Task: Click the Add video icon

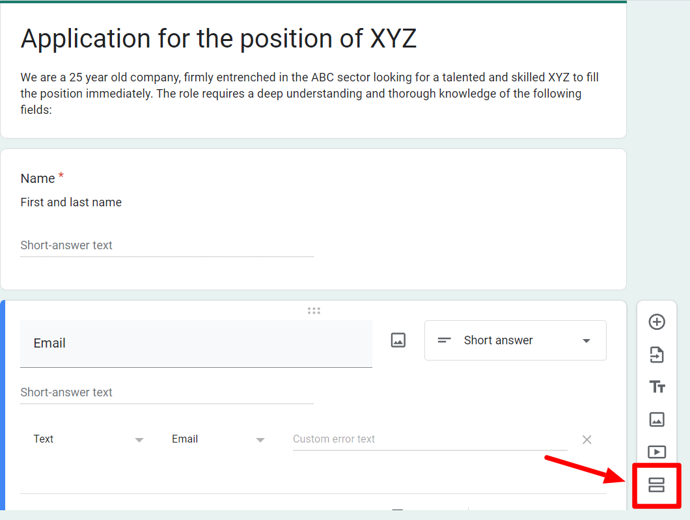Action: coord(657,452)
